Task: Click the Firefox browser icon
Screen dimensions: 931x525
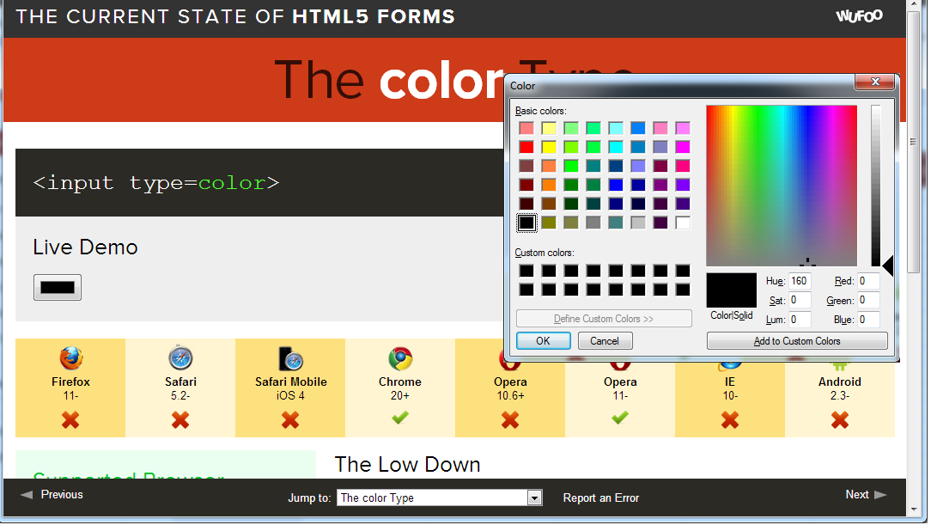Action: [x=70, y=358]
